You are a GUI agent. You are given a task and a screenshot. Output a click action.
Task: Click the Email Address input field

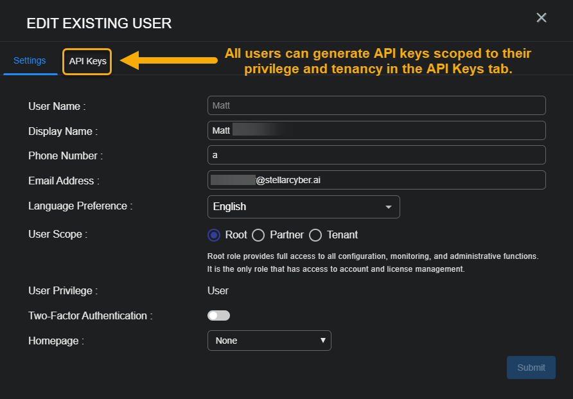click(376, 180)
